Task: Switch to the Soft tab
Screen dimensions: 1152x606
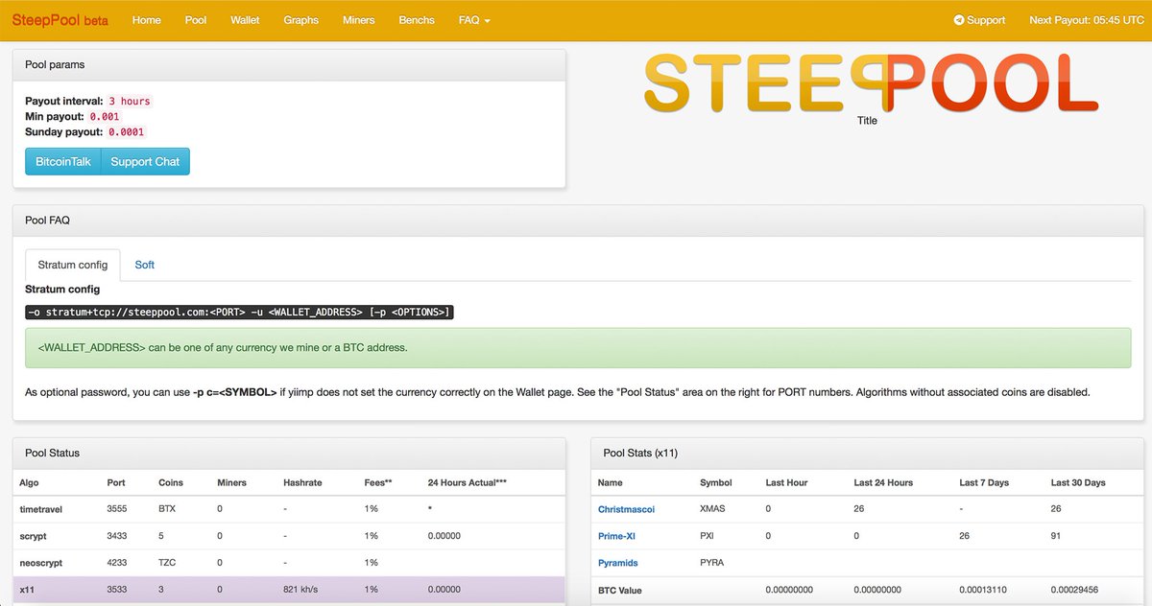Action: [x=144, y=265]
